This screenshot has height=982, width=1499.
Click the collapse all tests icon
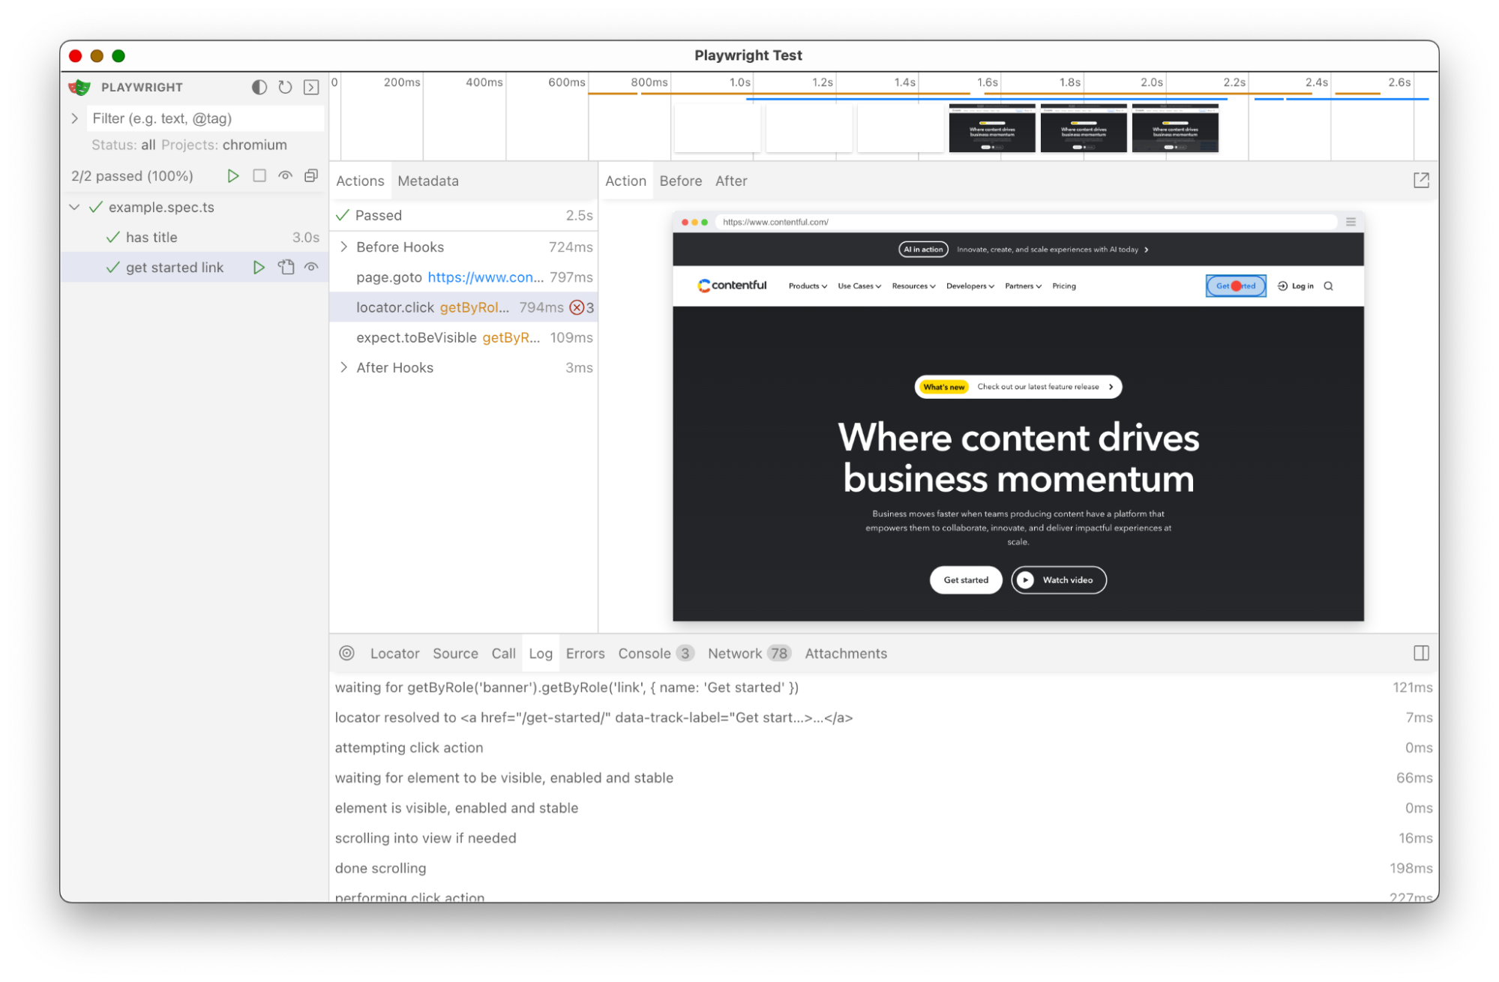[311, 175]
